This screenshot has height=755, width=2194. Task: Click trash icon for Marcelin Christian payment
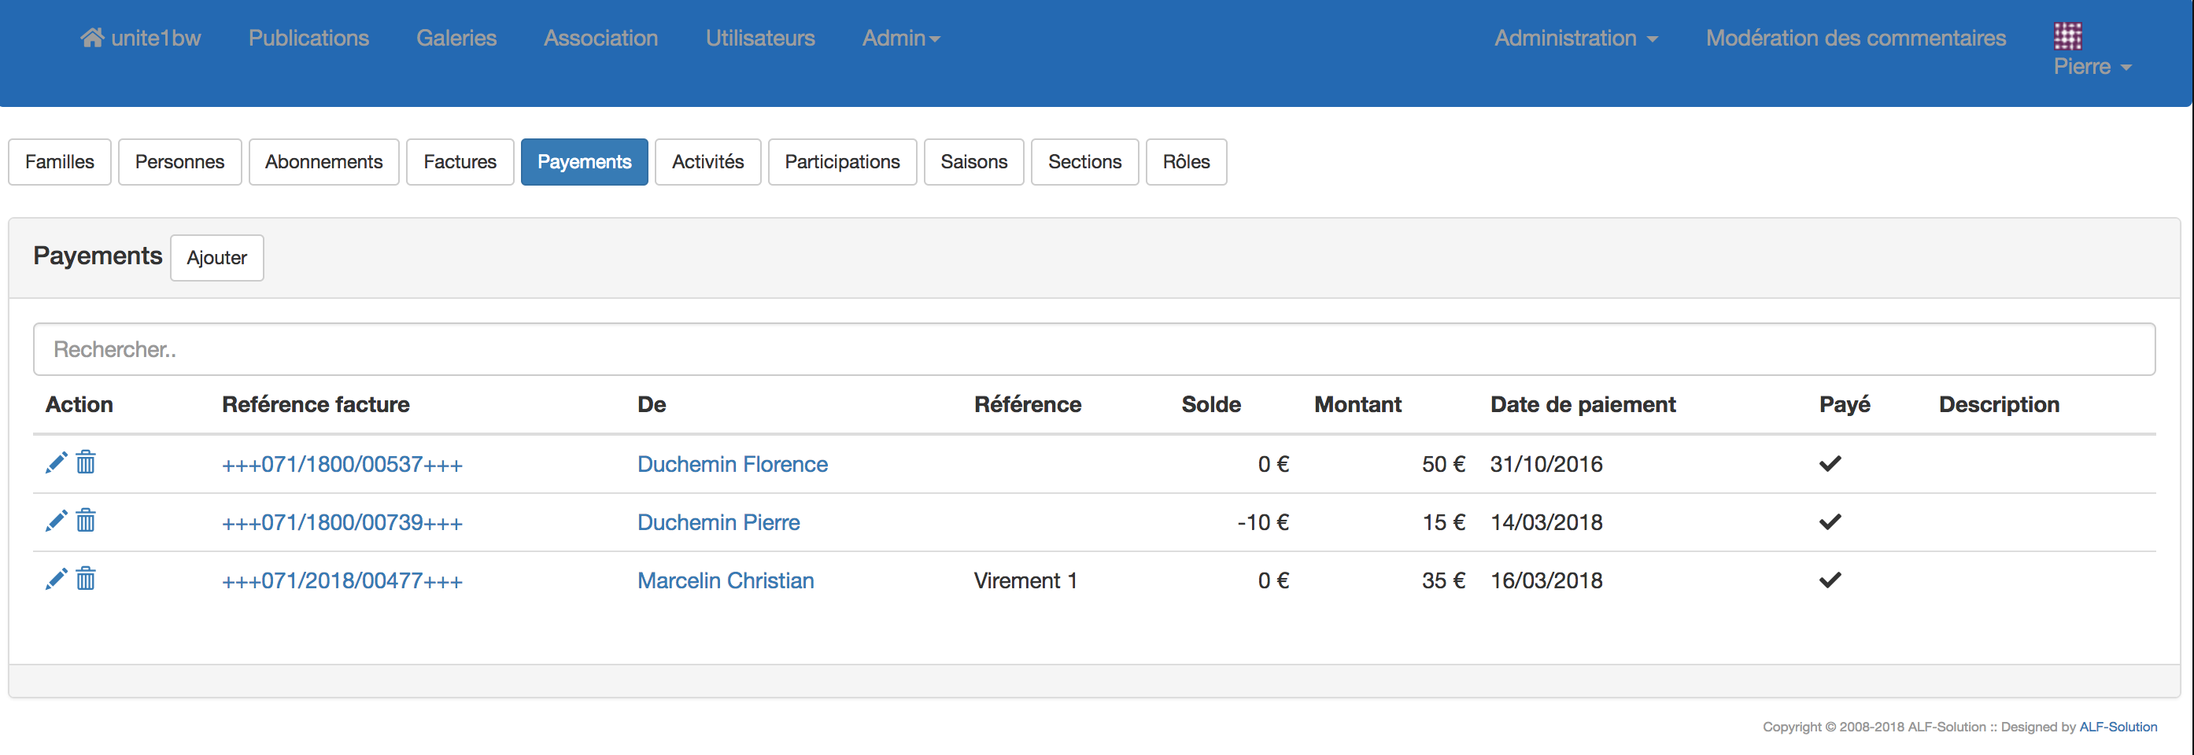pos(86,580)
